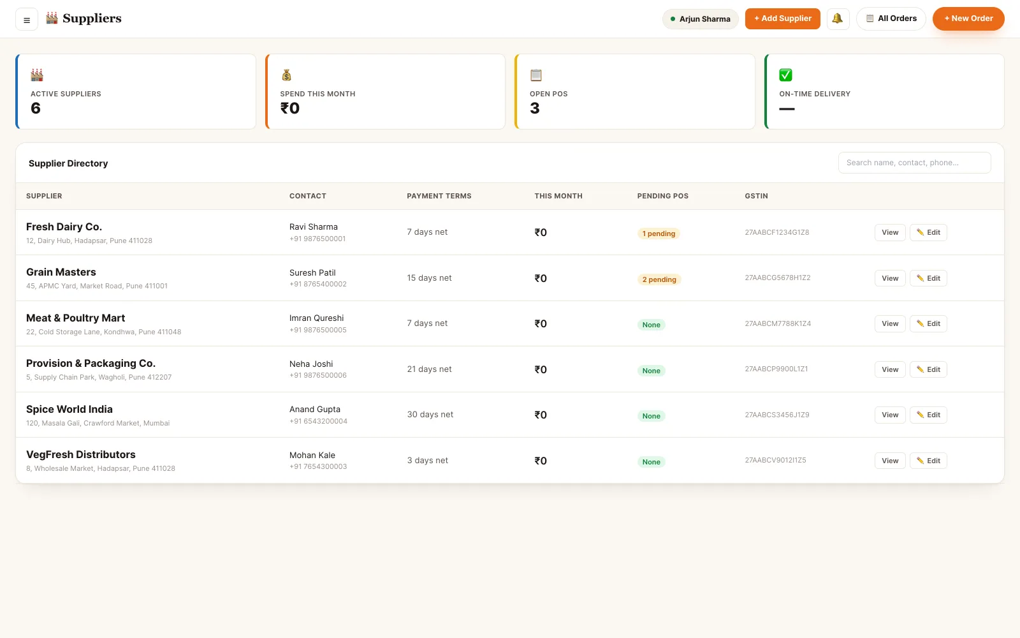Click GSTIN 27AABCG5678H1Z2

pos(778,278)
